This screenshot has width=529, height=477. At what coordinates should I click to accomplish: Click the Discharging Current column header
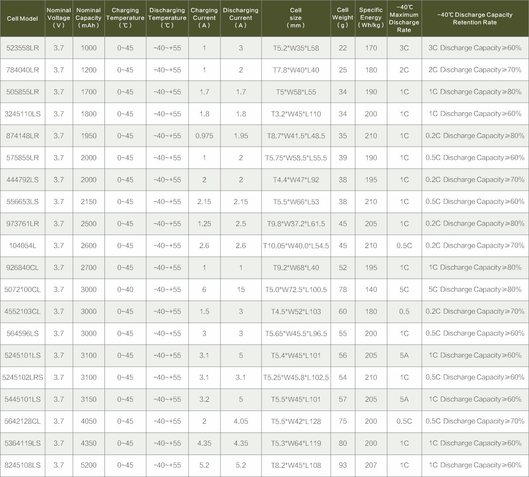(241, 18)
